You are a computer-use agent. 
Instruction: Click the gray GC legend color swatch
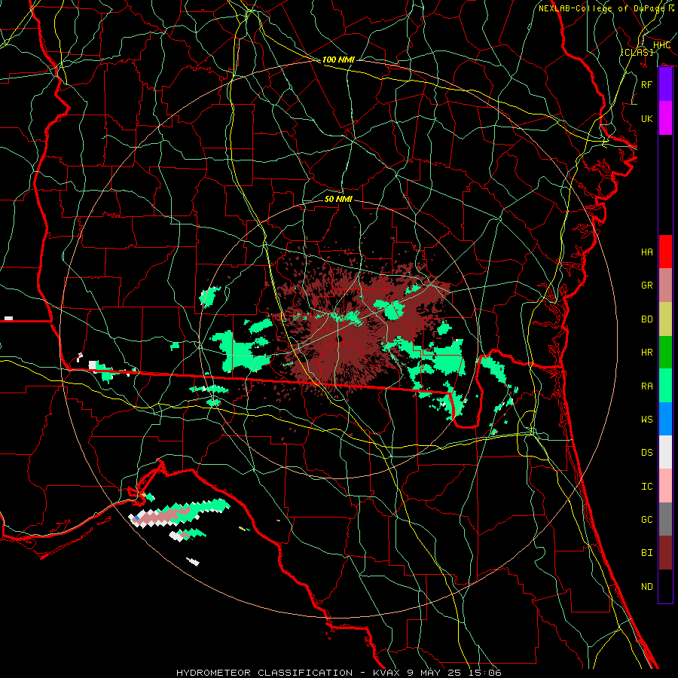pos(665,519)
